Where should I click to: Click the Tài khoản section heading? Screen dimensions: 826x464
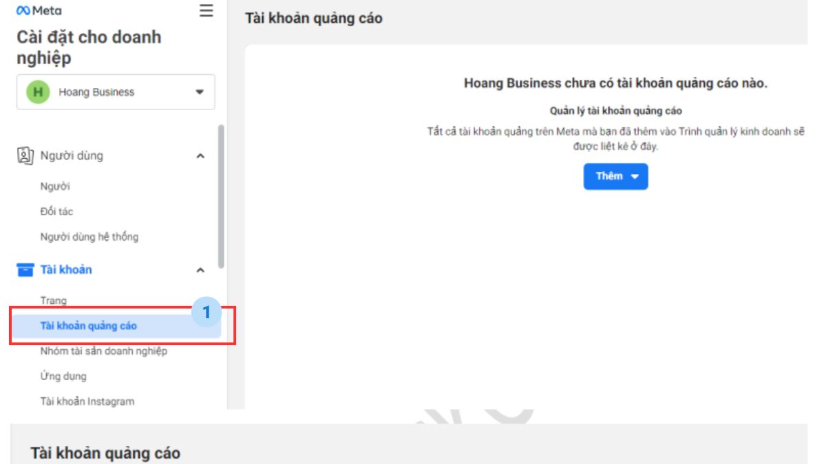[x=66, y=269]
